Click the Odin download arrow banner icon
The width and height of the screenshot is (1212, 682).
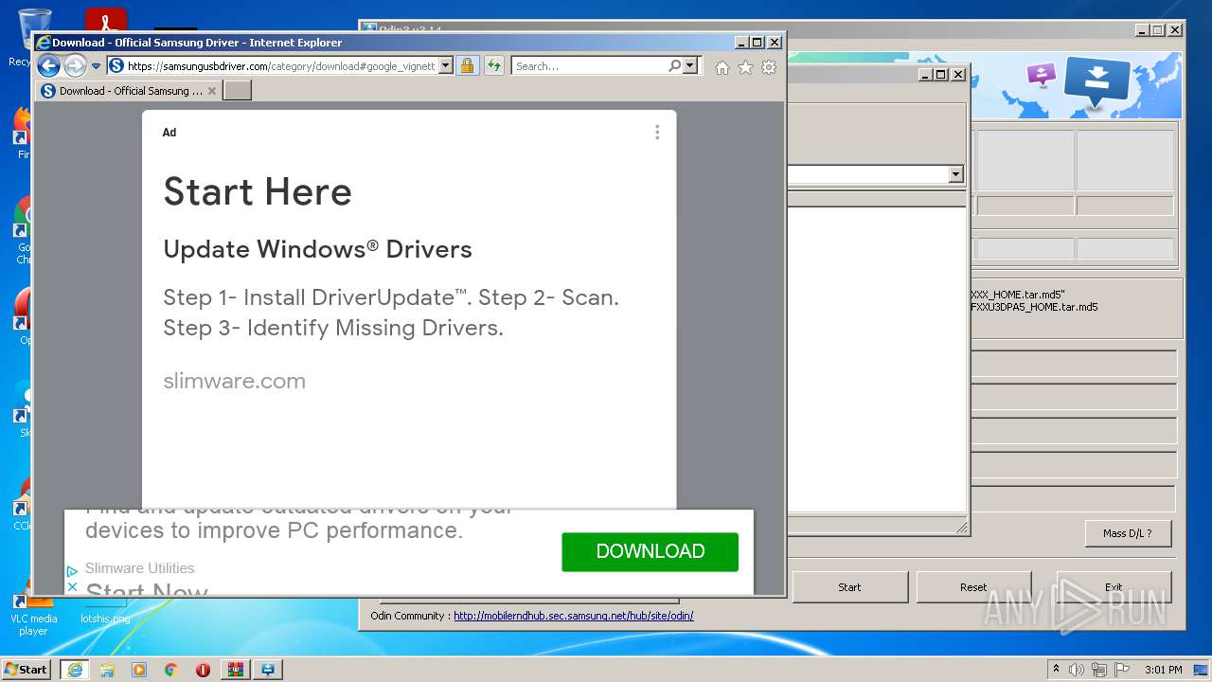(x=1097, y=81)
